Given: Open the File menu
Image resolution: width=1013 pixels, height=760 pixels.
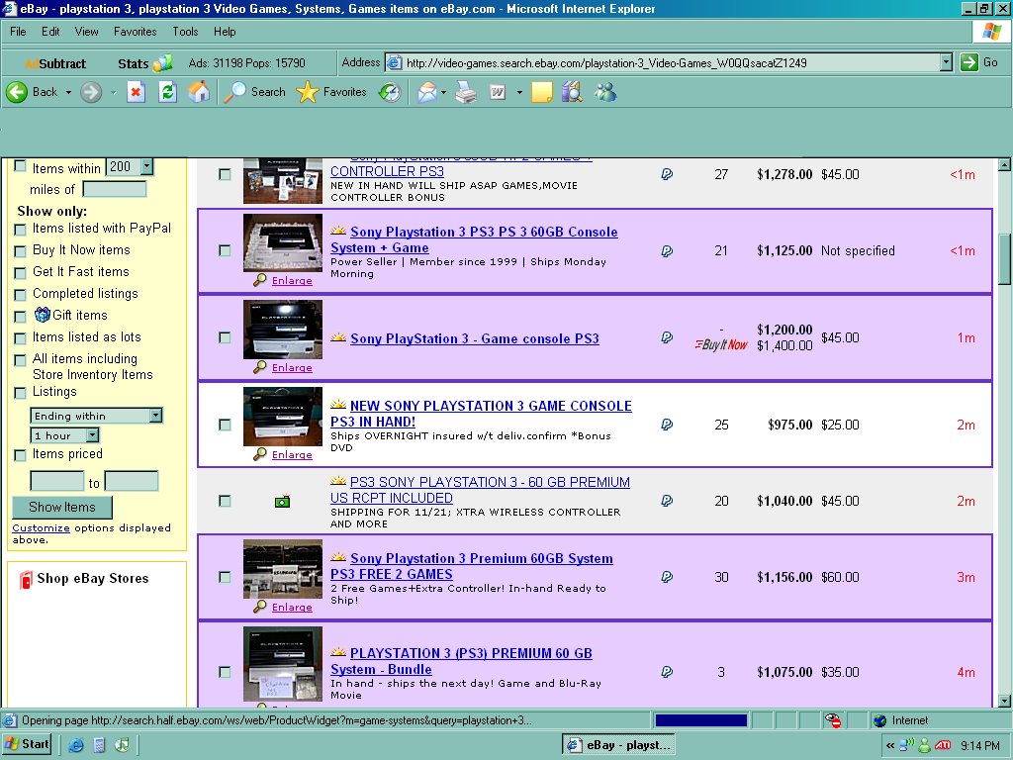Looking at the screenshot, I should 18,31.
